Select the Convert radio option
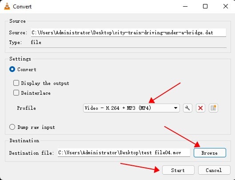235x180 pixels. click(12, 69)
